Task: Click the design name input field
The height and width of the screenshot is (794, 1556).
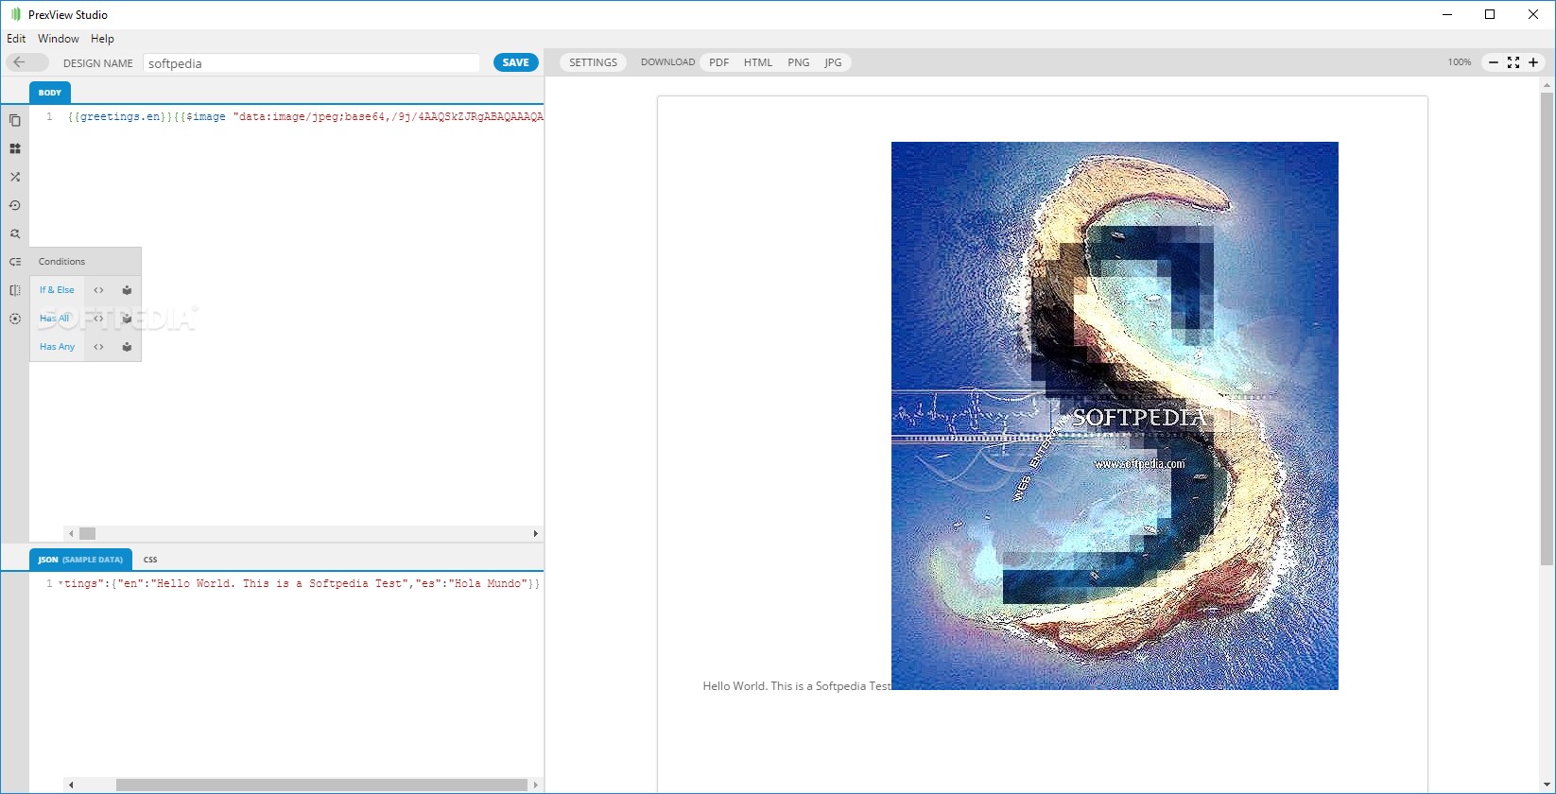Action: click(312, 63)
